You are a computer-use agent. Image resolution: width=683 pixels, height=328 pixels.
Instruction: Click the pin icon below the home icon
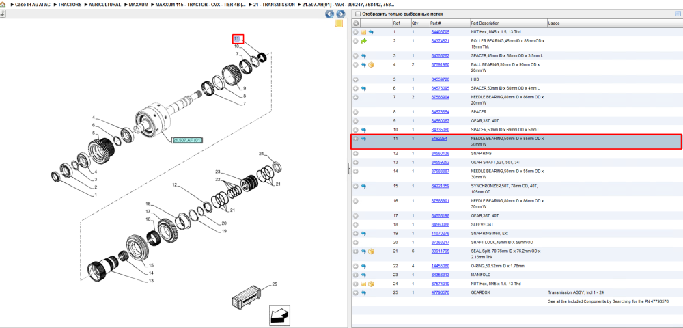click(x=3, y=14)
